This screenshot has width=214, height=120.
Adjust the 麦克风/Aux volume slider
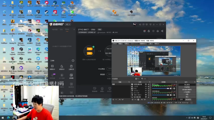point(160,89)
